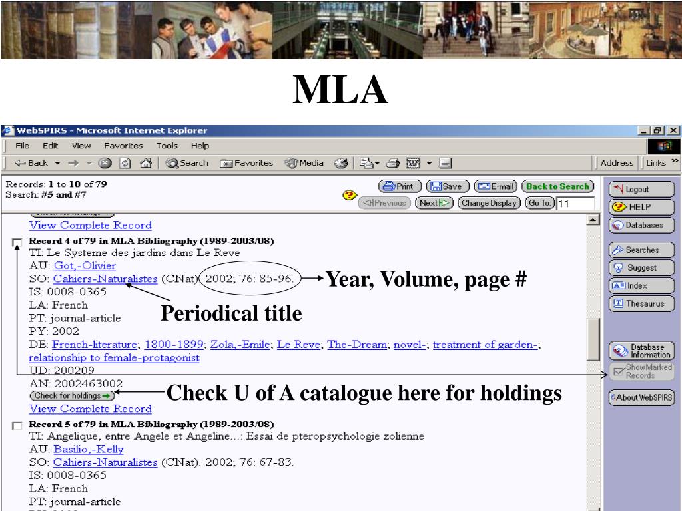Open Index in the sidebar
This screenshot has width=682, height=511.
click(x=641, y=285)
